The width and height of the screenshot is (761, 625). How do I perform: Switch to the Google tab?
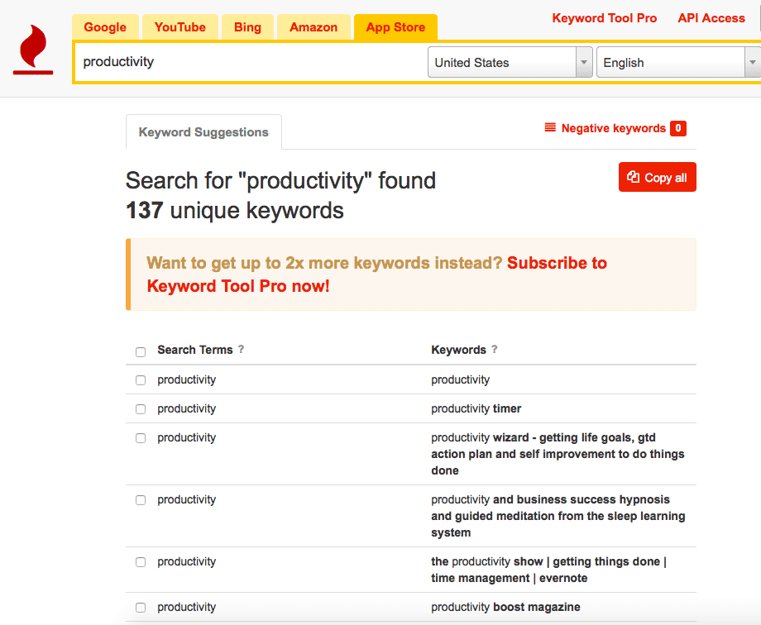[105, 27]
